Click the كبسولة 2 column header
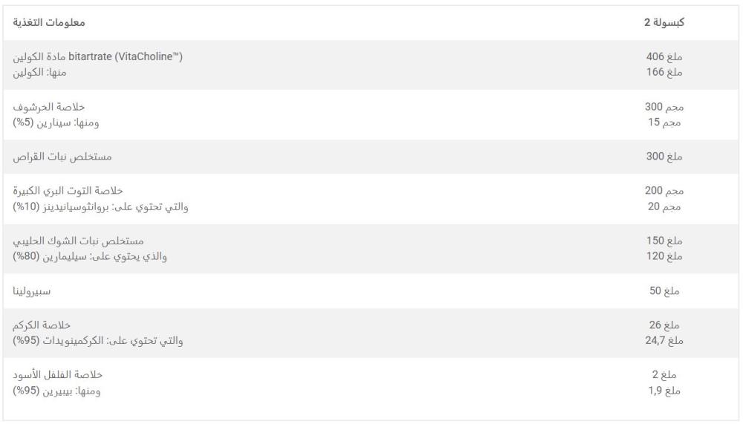The height and width of the screenshot is (427, 743). (663, 22)
